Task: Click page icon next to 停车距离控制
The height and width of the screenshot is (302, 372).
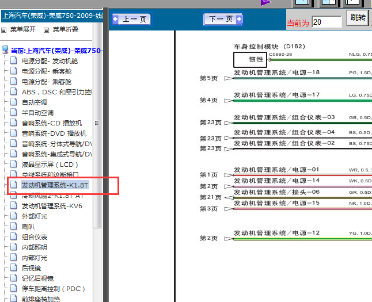Action: 13,288
